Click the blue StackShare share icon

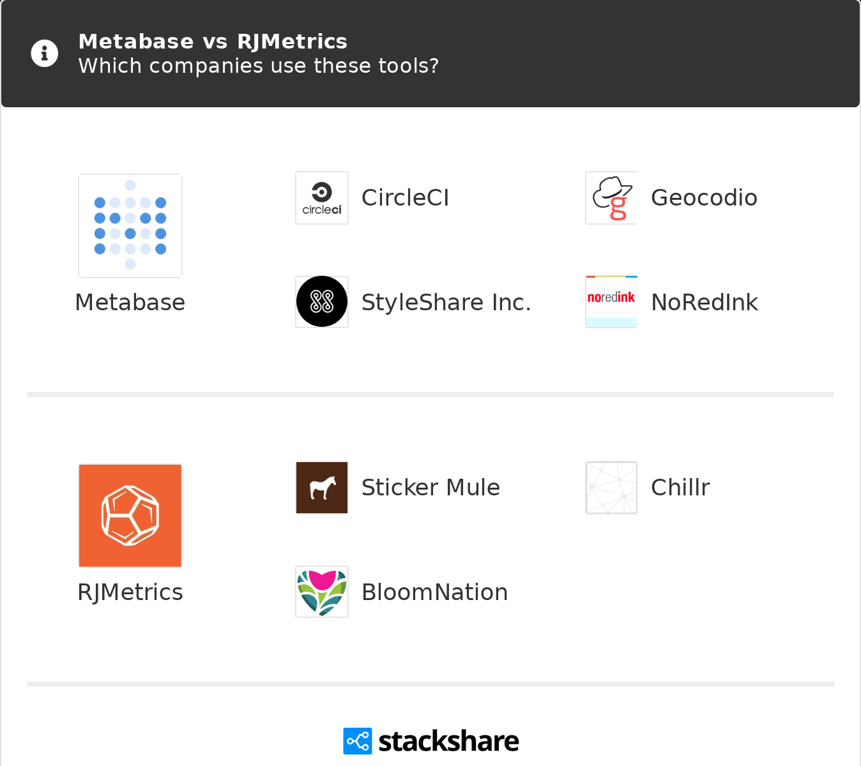click(x=357, y=741)
